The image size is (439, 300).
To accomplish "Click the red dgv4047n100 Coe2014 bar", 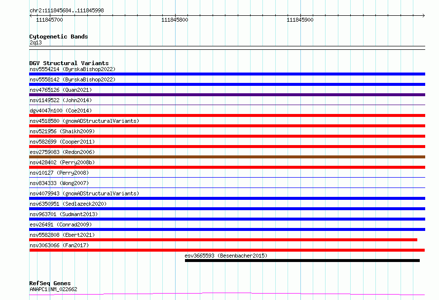I will [227, 115].
